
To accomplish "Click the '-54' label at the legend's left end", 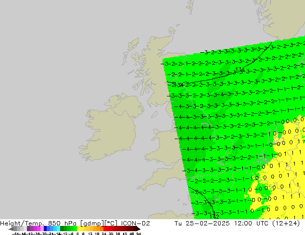I will (14, 234).
